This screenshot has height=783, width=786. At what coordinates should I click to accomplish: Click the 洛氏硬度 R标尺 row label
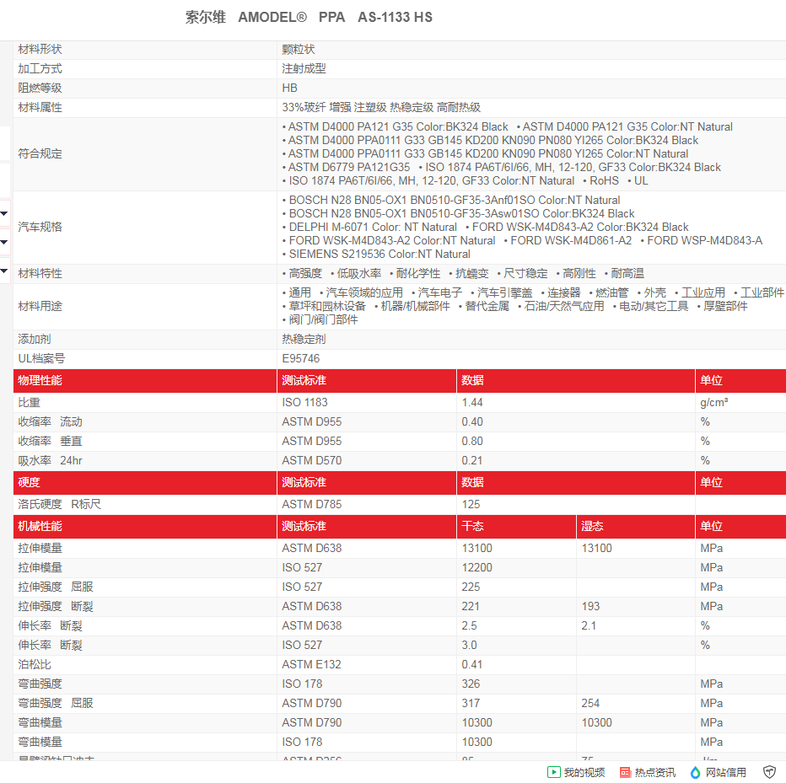click(x=60, y=504)
